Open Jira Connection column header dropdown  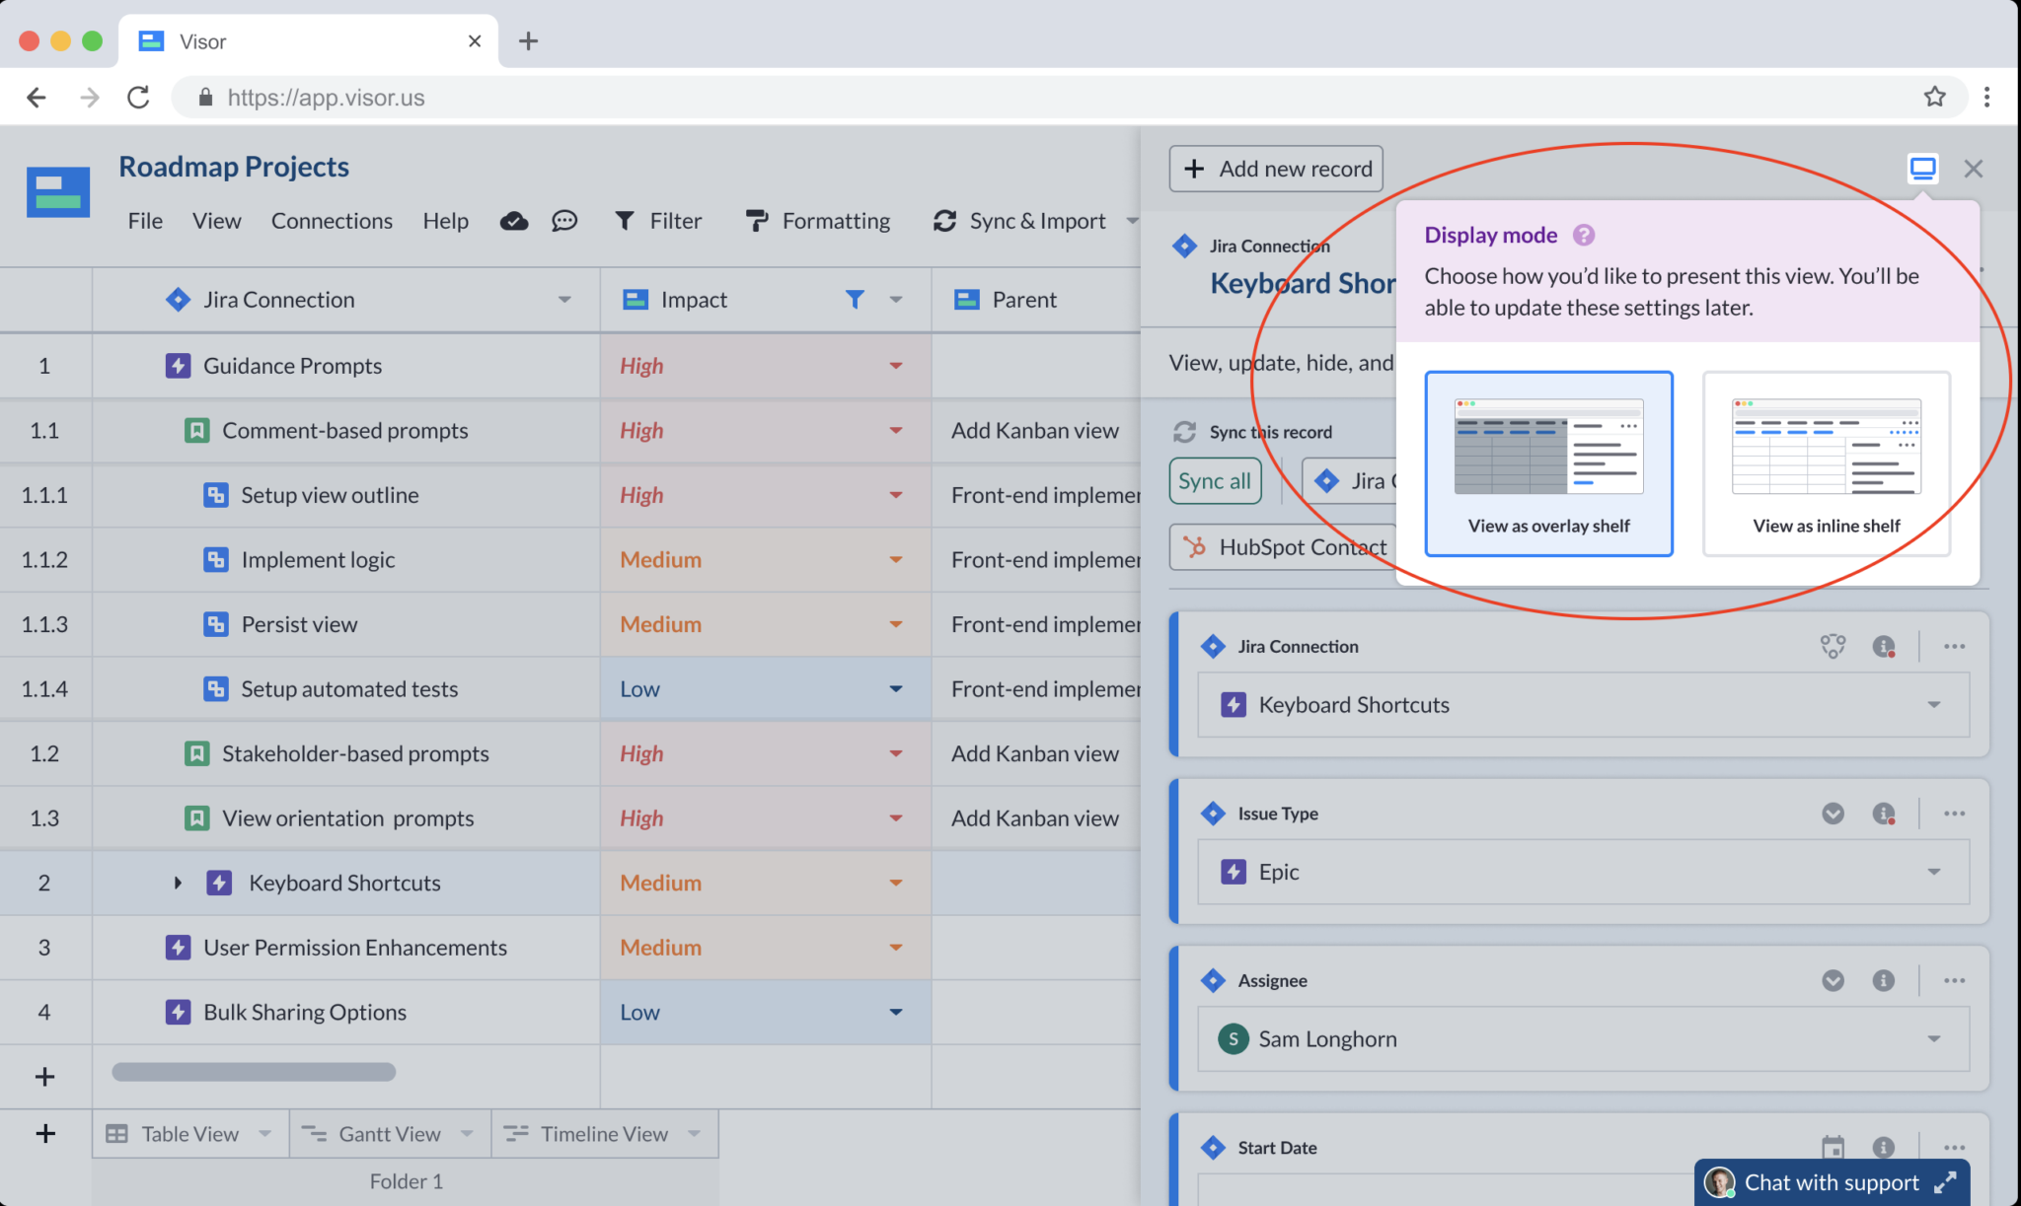tap(564, 300)
